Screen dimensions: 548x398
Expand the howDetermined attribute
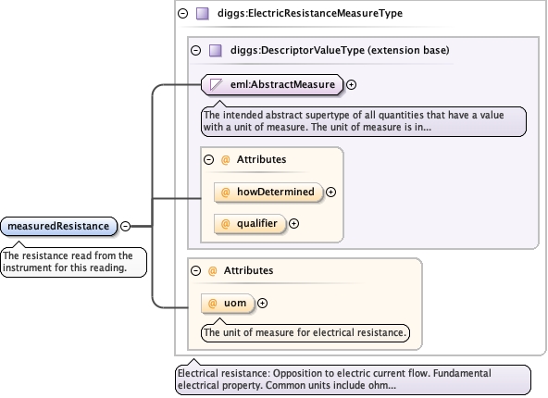point(330,192)
